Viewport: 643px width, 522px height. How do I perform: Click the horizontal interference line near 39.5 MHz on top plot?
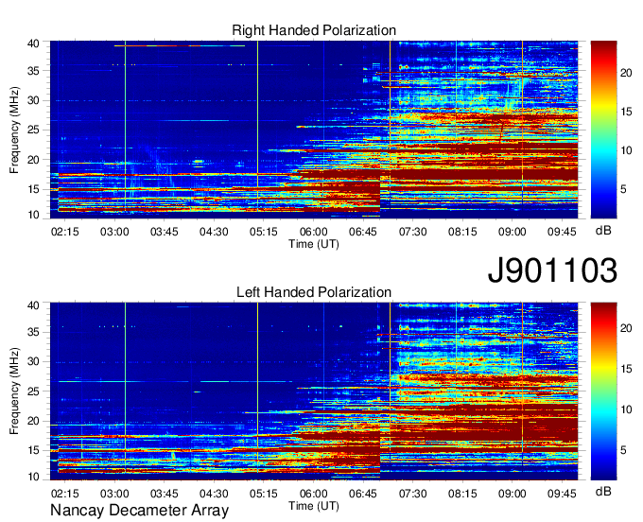(180, 46)
